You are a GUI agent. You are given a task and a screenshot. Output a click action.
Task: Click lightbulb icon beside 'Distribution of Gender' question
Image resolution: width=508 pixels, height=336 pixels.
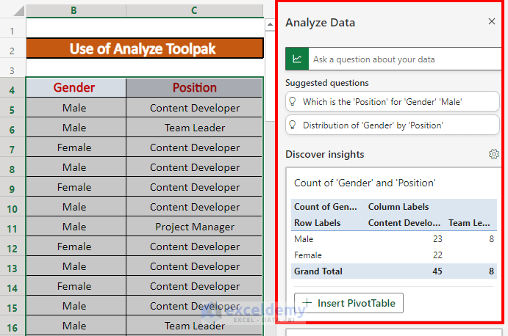click(x=293, y=125)
